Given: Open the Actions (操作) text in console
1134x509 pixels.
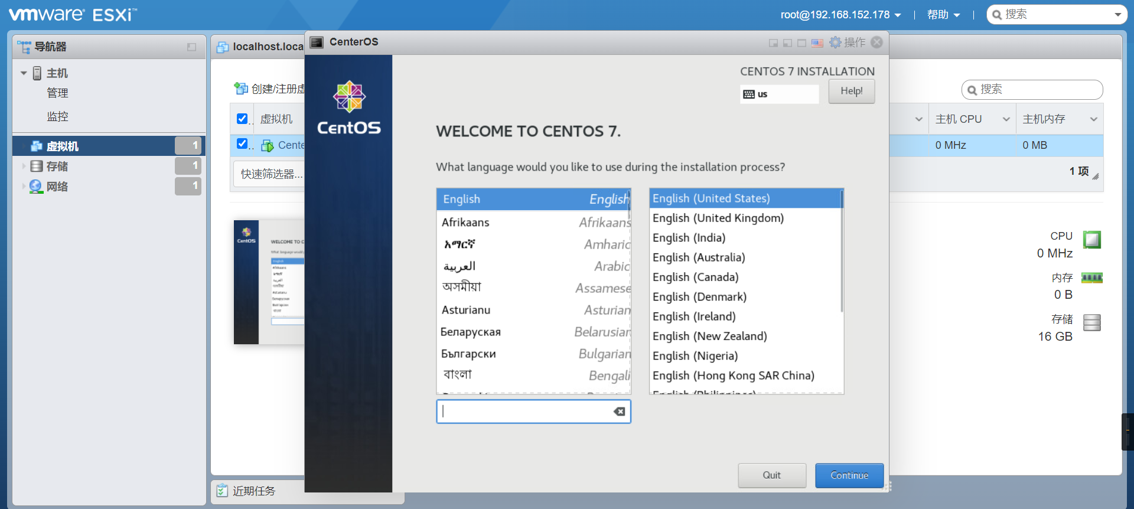Looking at the screenshot, I should 855,43.
